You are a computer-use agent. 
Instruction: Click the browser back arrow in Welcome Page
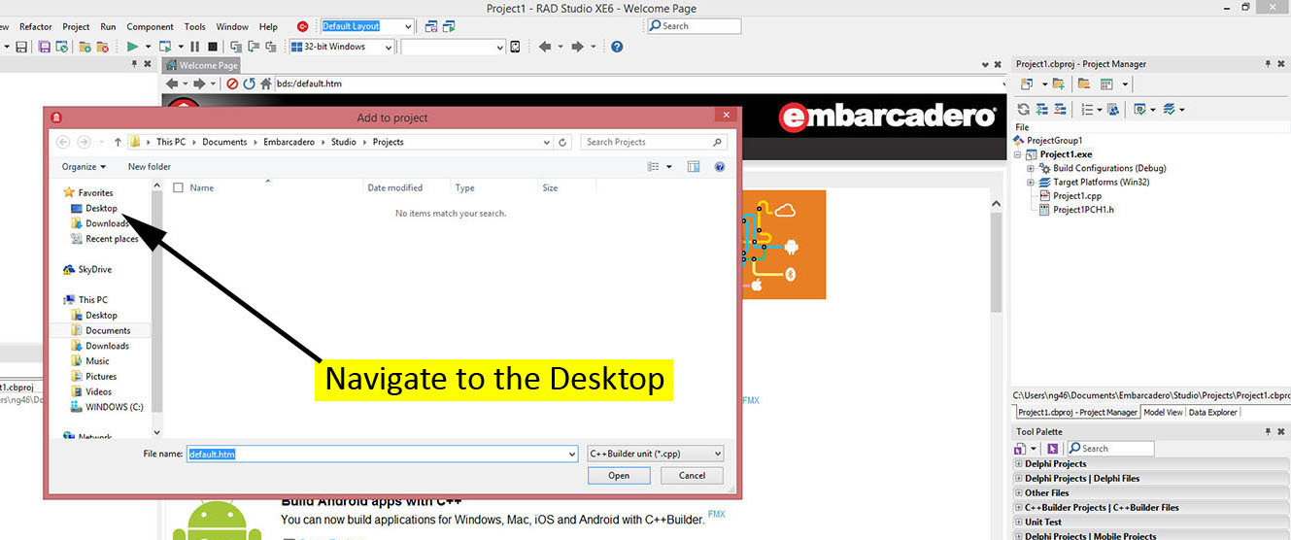tap(173, 84)
